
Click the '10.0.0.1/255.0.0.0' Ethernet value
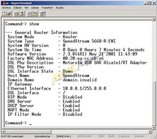click(x=84, y=89)
